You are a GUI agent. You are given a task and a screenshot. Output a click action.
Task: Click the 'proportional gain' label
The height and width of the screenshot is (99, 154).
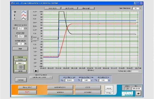69,77
